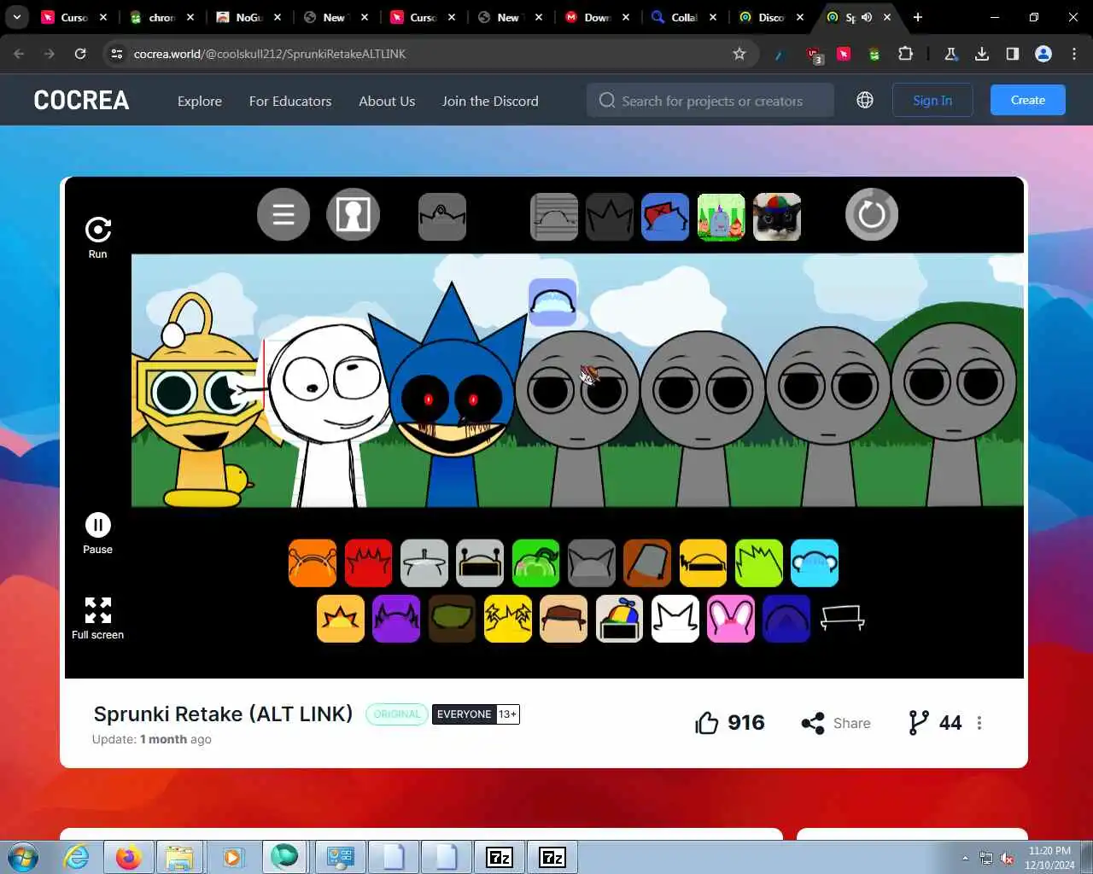Pick the tan brown-hat character icon
1093x874 pixels.
click(x=564, y=619)
